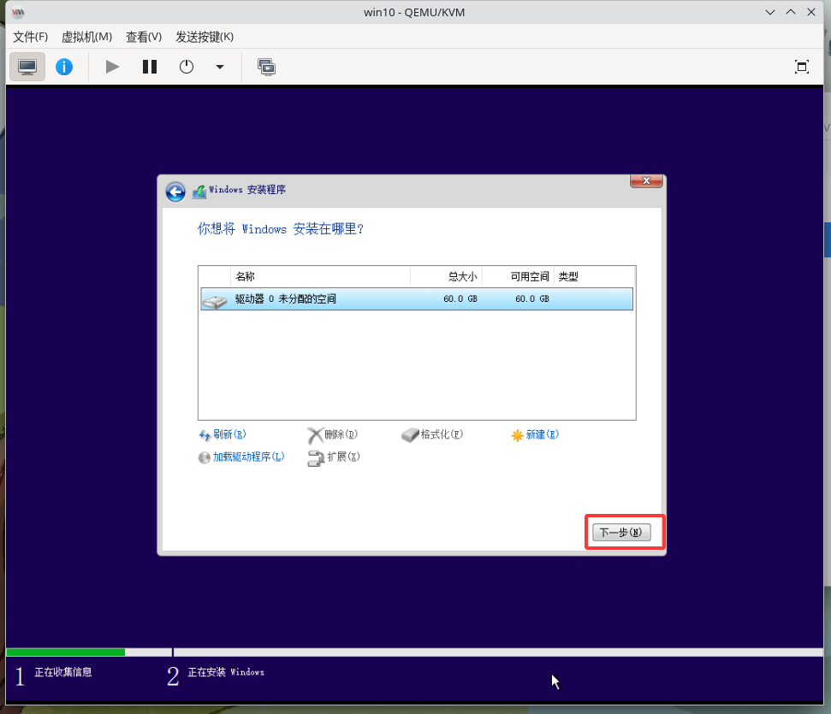Open manage VM snapshots icon

coord(266,67)
